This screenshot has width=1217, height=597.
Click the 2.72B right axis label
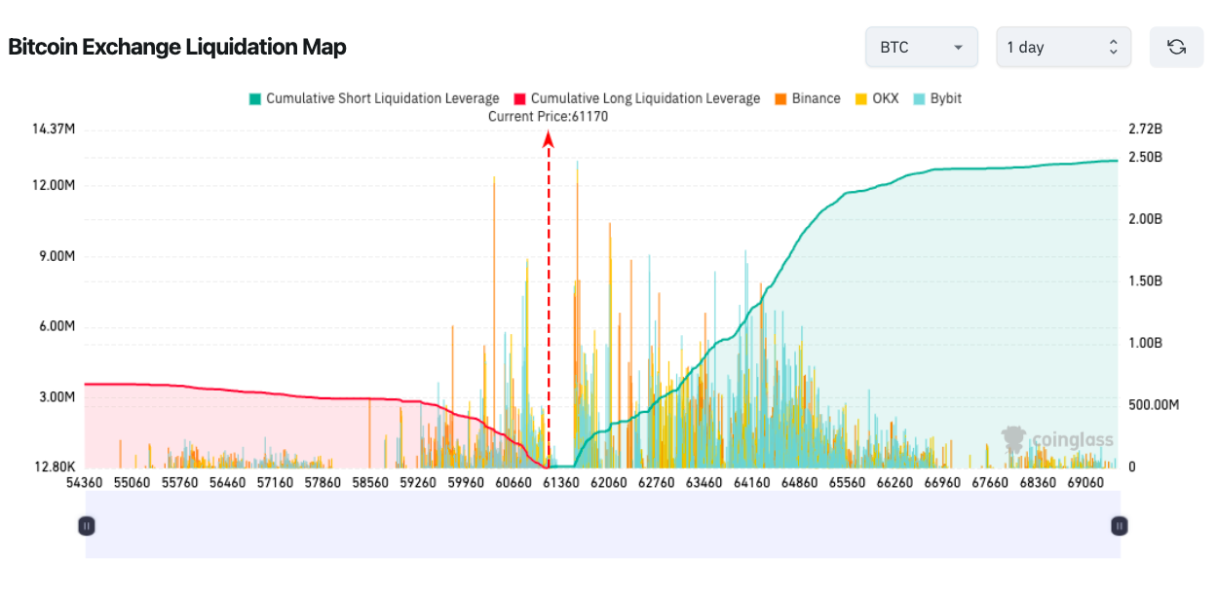click(1145, 130)
